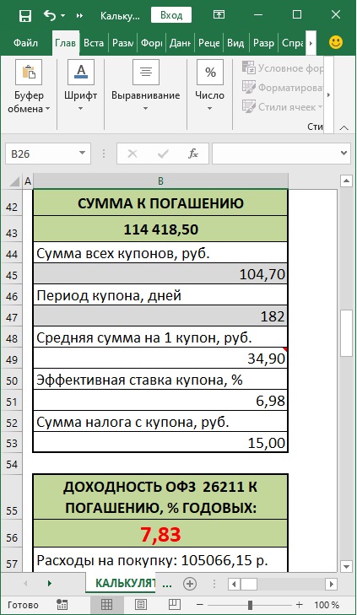Switch to the Вид ribbon tab

235,43
